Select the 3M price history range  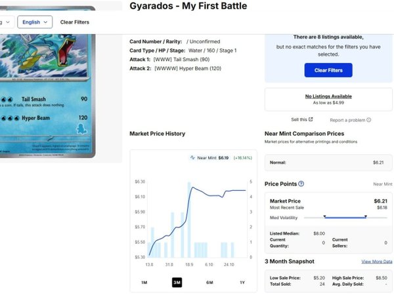(x=177, y=283)
